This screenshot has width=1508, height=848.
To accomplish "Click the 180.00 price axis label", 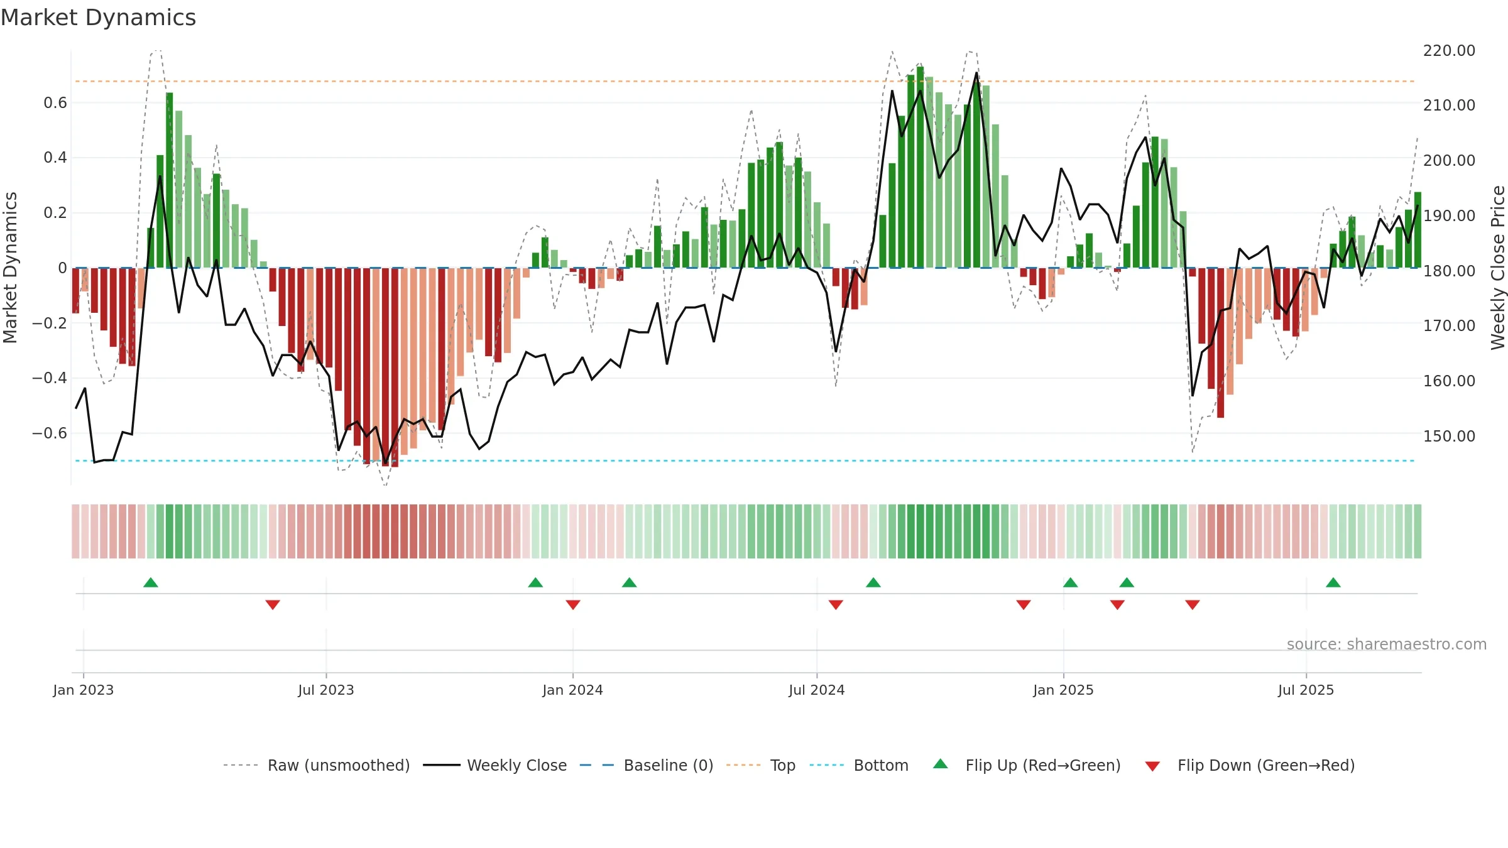I will point(1450,271).
